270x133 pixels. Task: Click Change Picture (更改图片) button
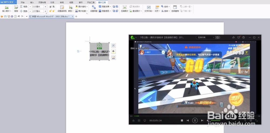pos(135,6)
